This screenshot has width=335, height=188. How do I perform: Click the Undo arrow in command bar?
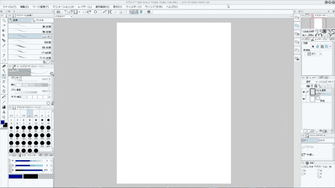[x=84, y=12]
